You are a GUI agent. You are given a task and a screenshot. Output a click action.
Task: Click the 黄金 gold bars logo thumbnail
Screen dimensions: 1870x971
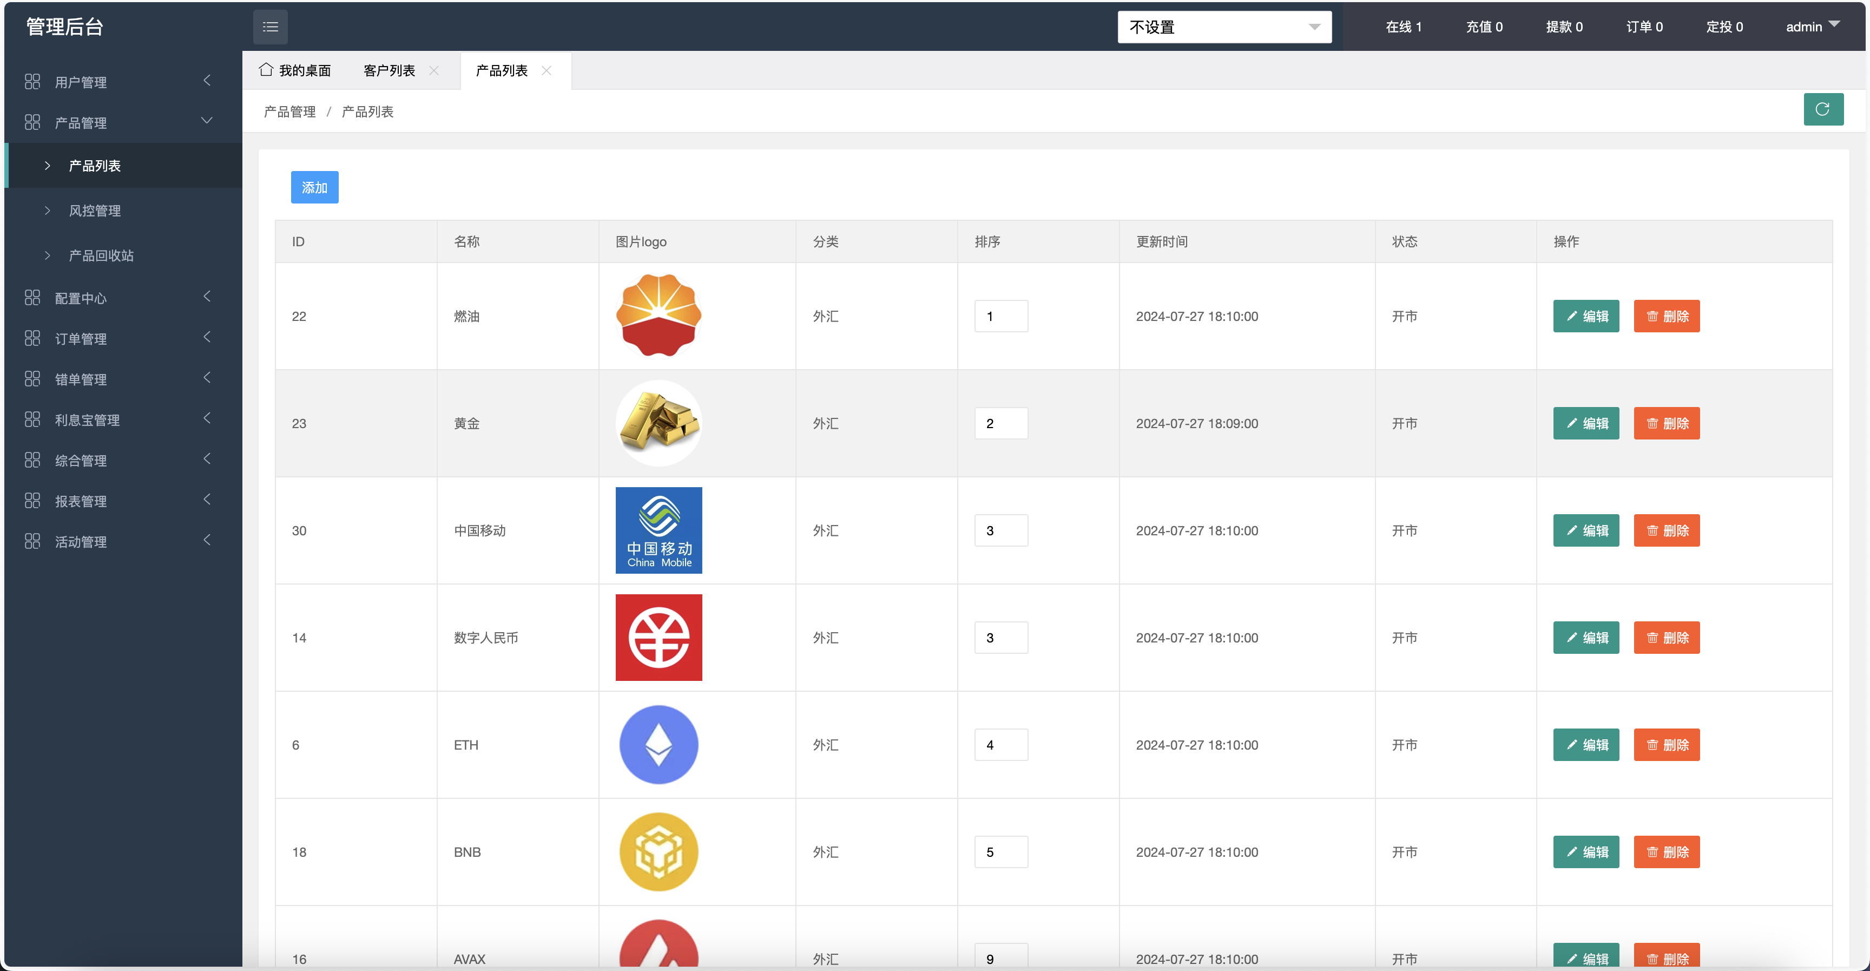(659, 423)
